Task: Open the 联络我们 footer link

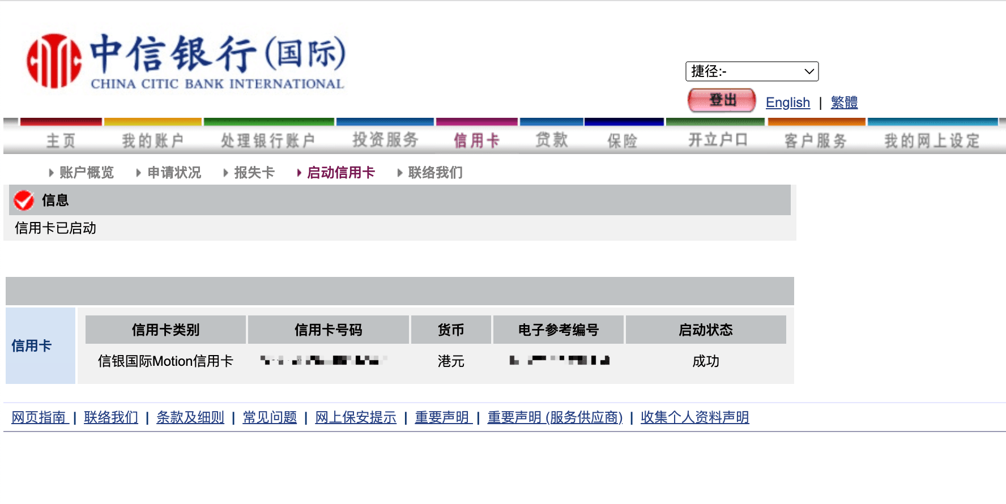Action: coord(111,417)
